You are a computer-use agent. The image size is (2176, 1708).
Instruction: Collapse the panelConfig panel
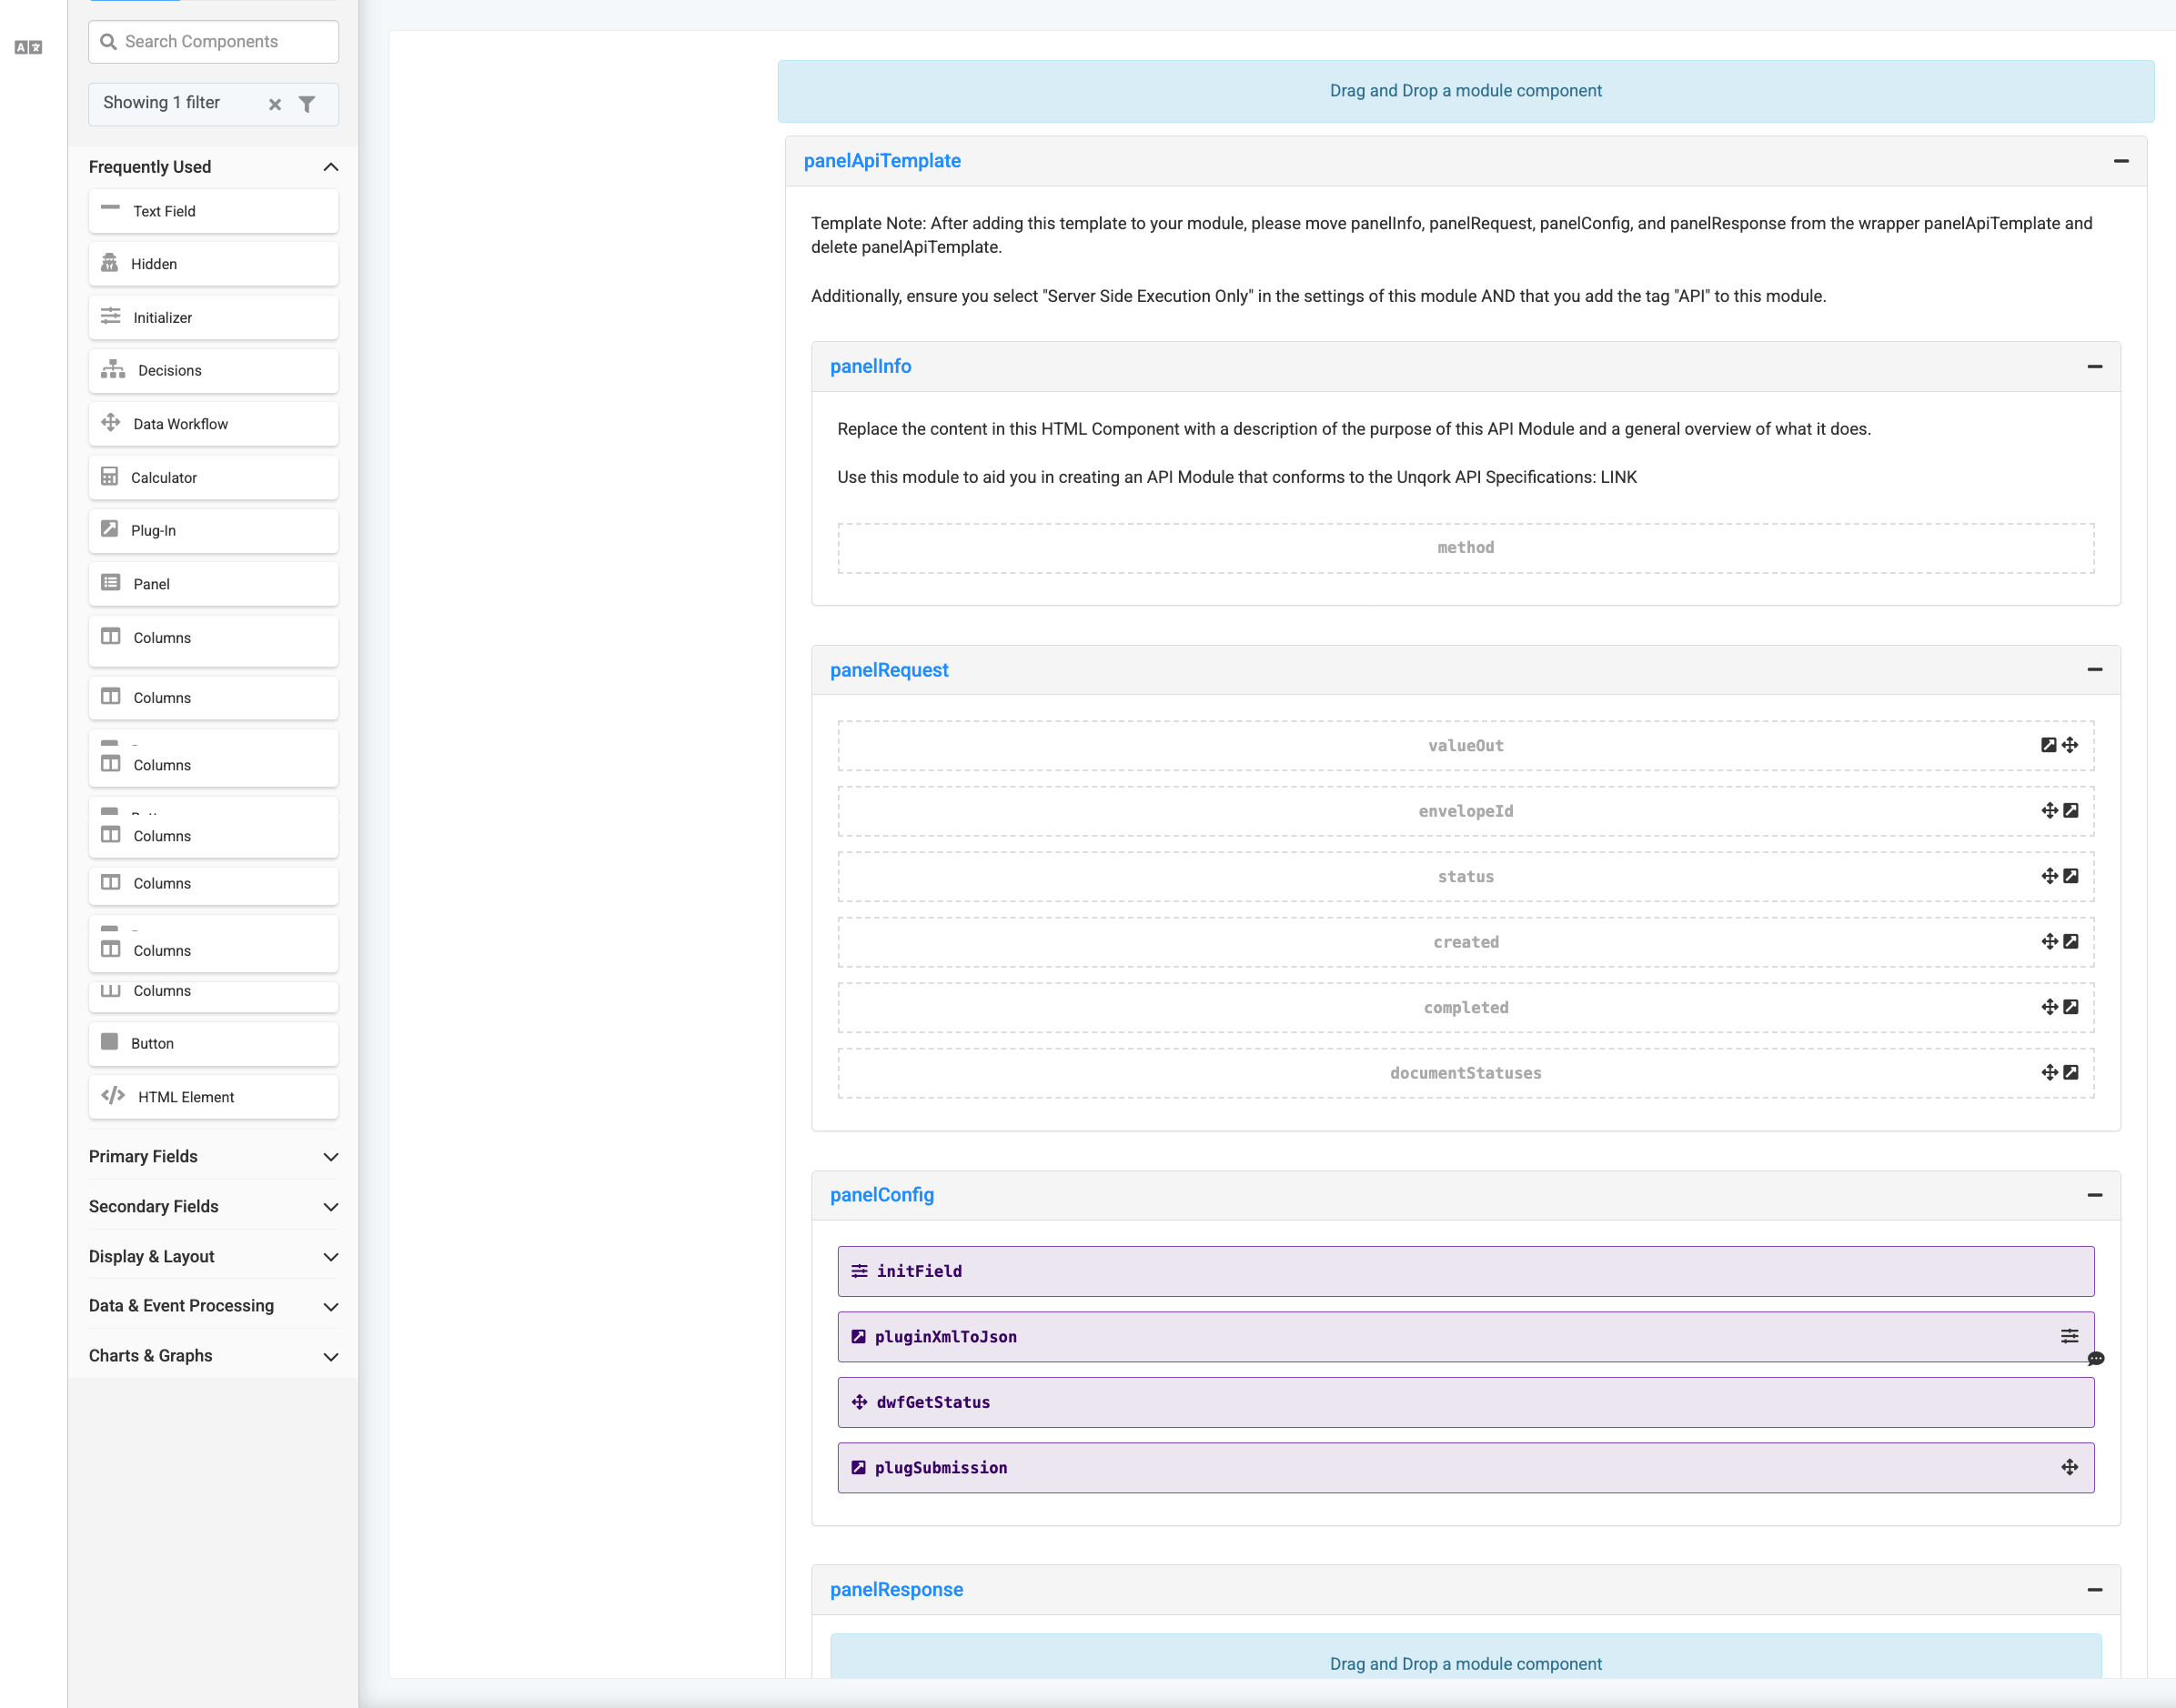pos(2096,1195)
